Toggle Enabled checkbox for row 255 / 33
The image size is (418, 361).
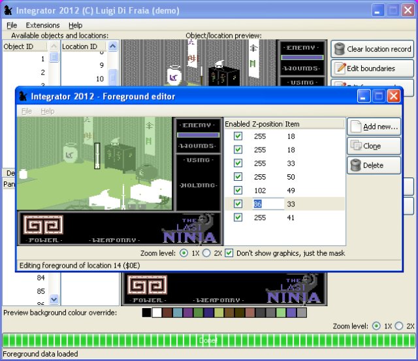tap(238, 163)
